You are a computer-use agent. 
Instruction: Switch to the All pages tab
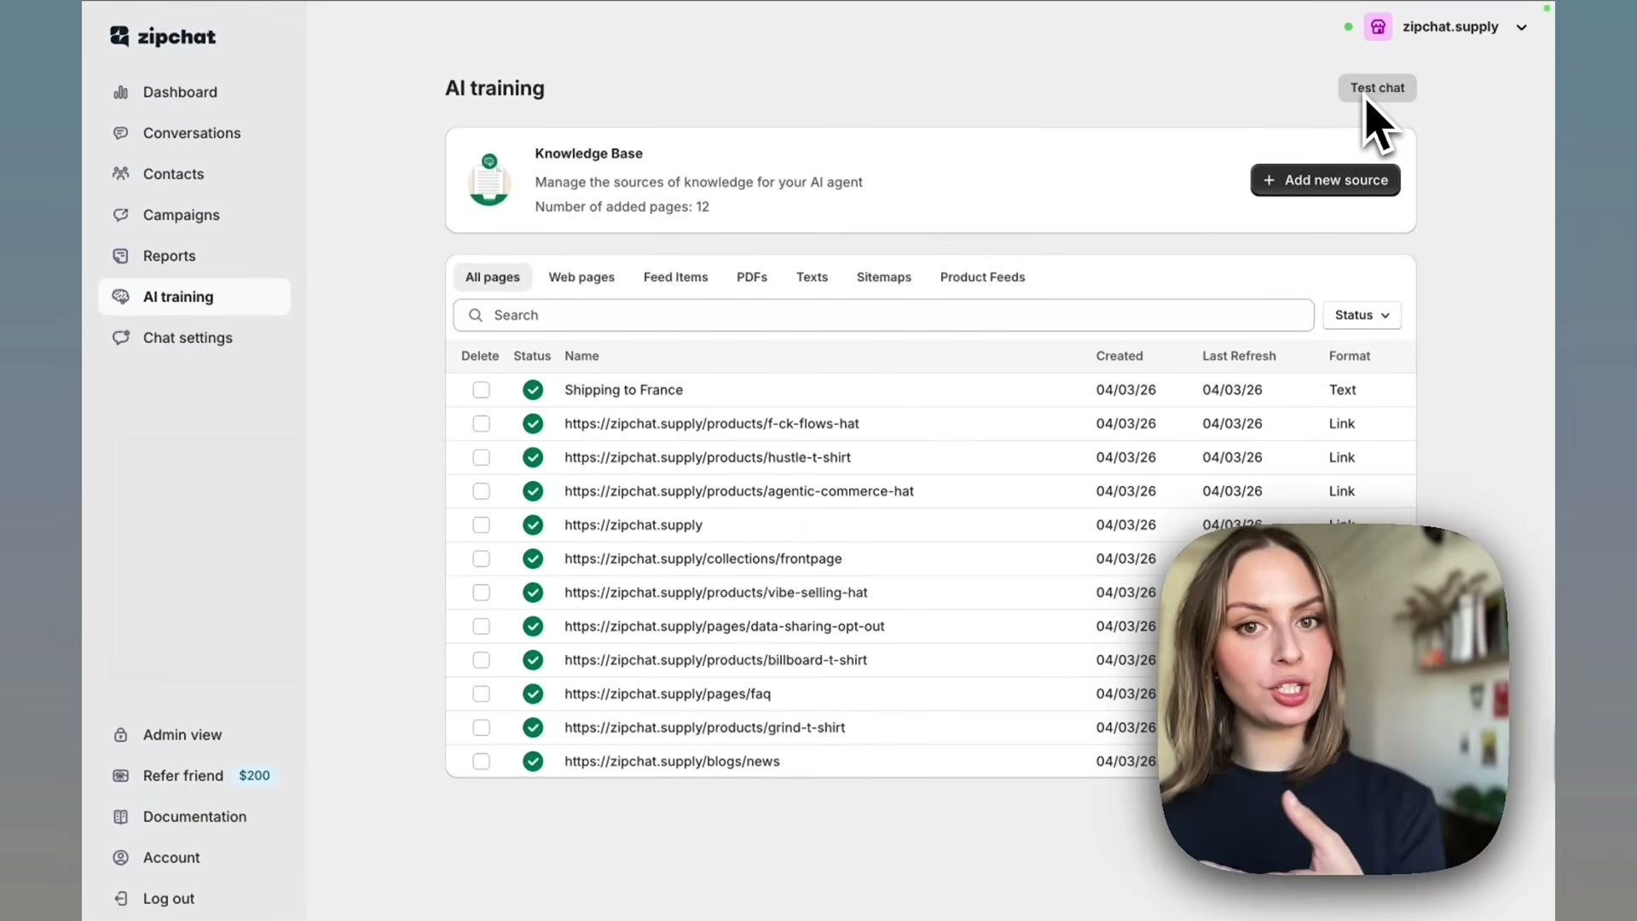coord(492,277)
